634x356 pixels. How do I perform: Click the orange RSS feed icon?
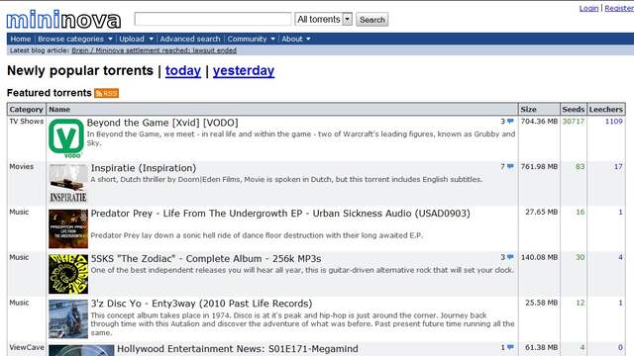pos(106,93)
